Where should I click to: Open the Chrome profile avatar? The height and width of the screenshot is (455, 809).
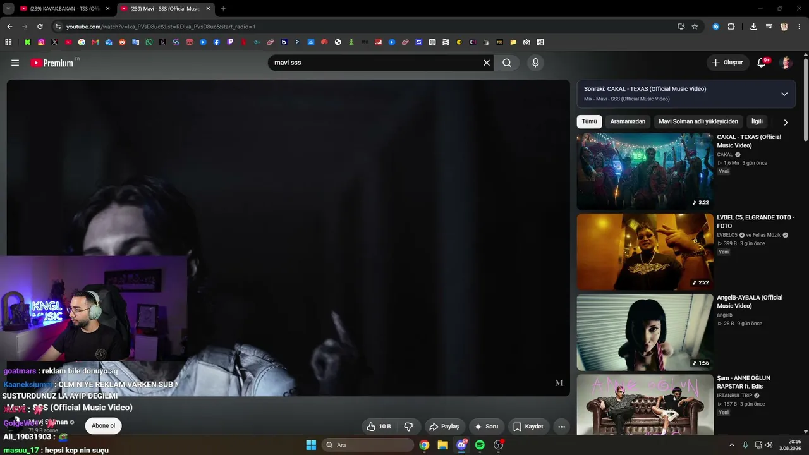(784, 27)
